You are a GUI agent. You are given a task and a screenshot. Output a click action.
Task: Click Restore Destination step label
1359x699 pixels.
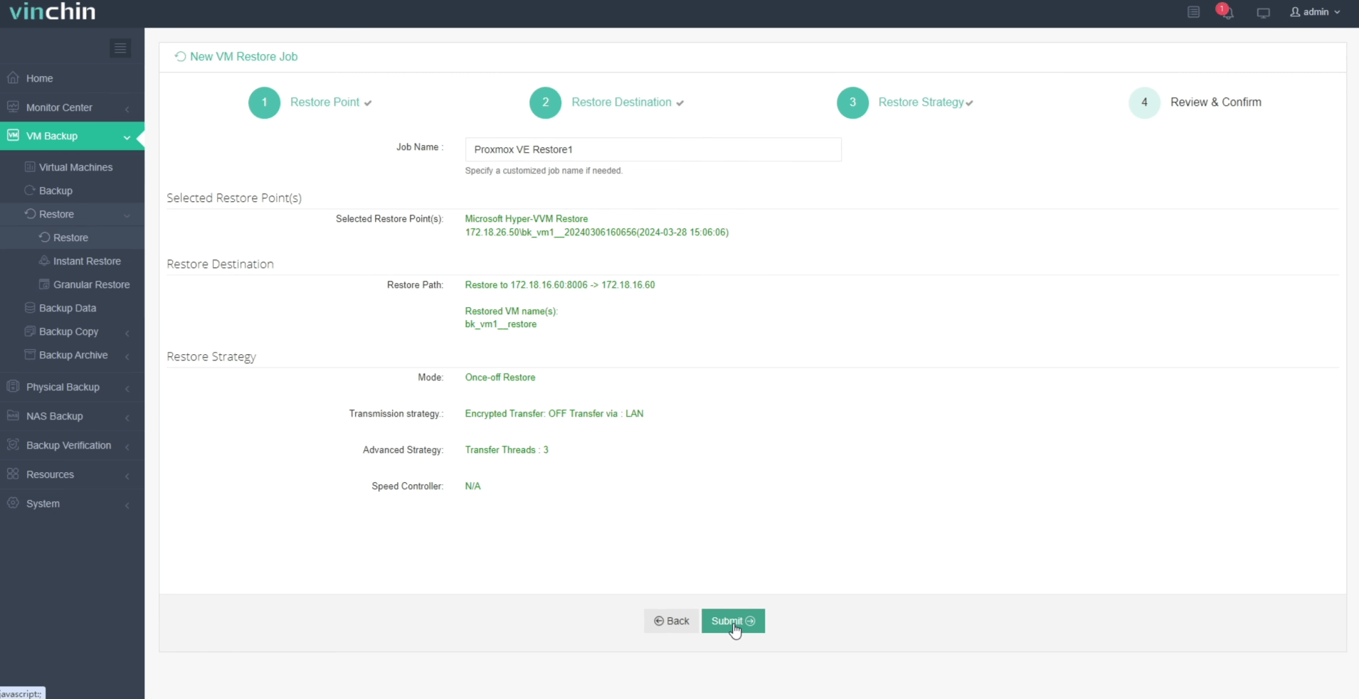621,102
